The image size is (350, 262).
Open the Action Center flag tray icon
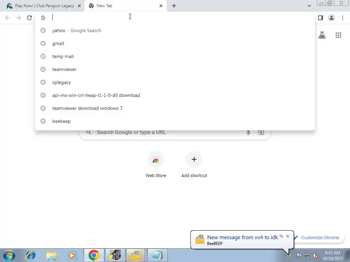pos(299,255)
